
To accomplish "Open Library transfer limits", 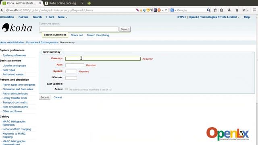I will [15, 98].
